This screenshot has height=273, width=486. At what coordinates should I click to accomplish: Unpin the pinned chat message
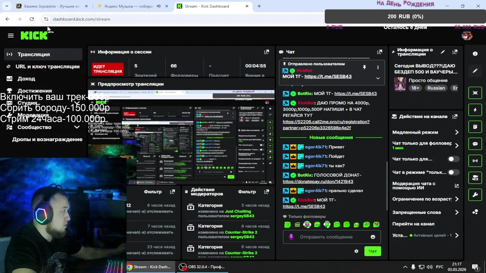pos(364,67)
